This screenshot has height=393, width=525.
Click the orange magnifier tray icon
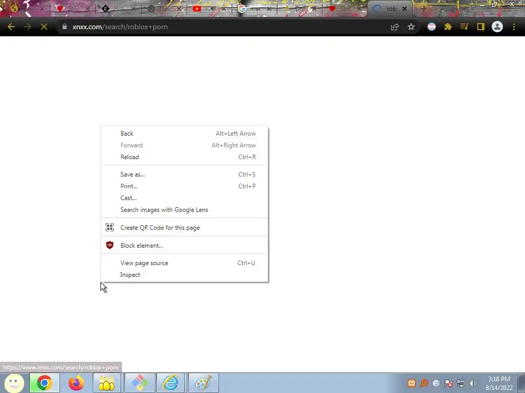[x=424, y=383]
